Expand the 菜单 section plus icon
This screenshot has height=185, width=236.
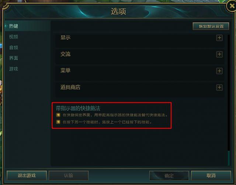click(219, 71)
